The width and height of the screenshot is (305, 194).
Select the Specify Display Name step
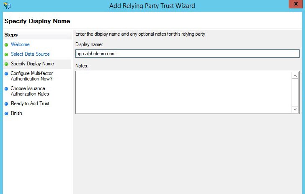32,64
